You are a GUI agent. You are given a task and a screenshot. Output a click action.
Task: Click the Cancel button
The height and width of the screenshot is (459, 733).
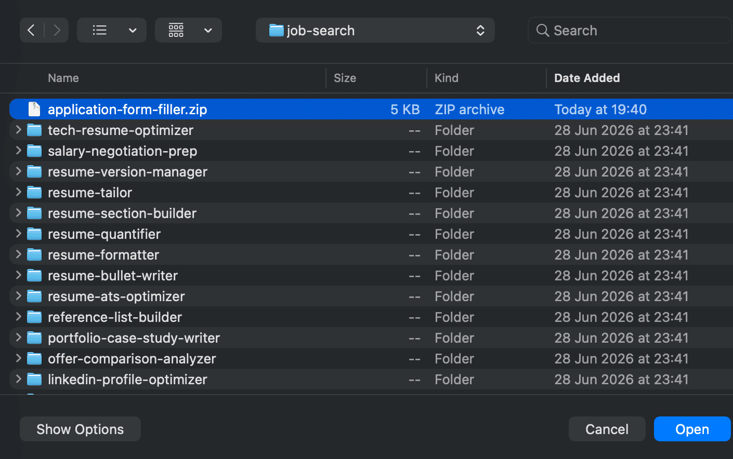pyautogui.click(x=607, y=429)
